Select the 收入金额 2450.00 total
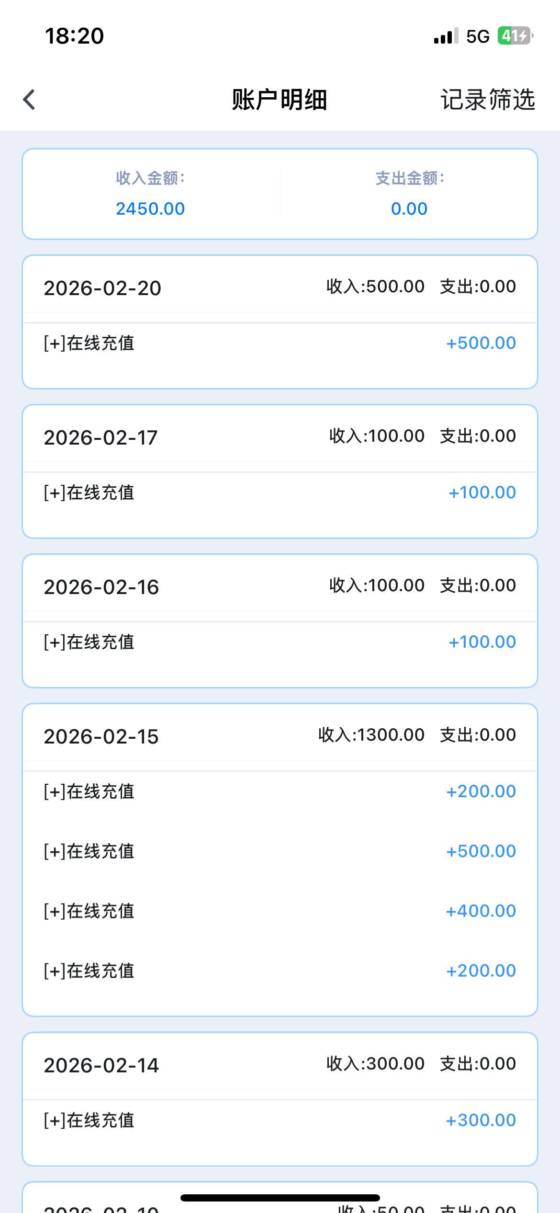This screenshot has width=560, height=1213. tap(150, 208)
